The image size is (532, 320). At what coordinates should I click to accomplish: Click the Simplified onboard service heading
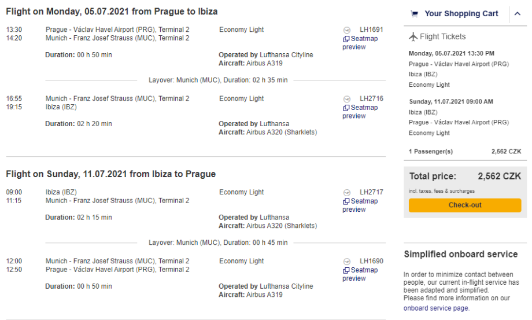point(460,254)
